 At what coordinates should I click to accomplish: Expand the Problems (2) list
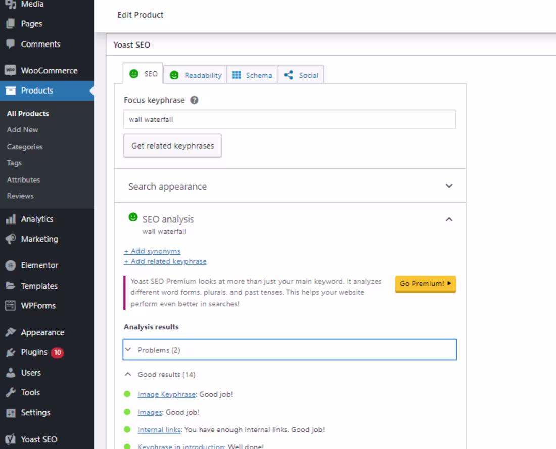[290, 350]
